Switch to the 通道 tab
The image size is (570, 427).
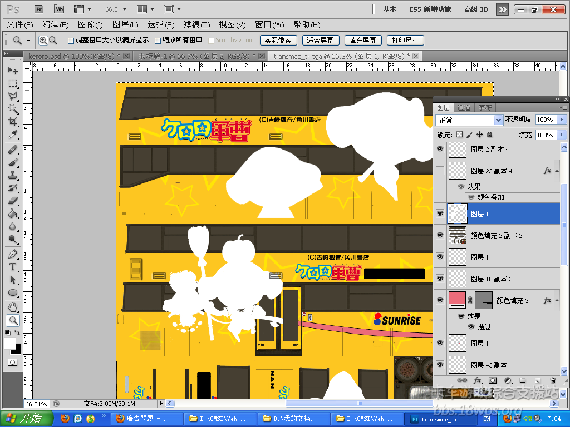[464, 107]
